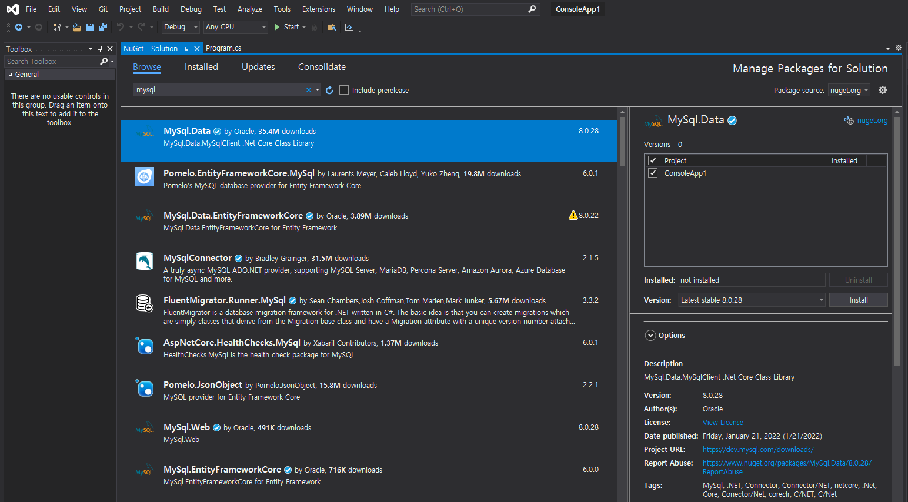Toggle the Project header select-all checkbox

653,160
